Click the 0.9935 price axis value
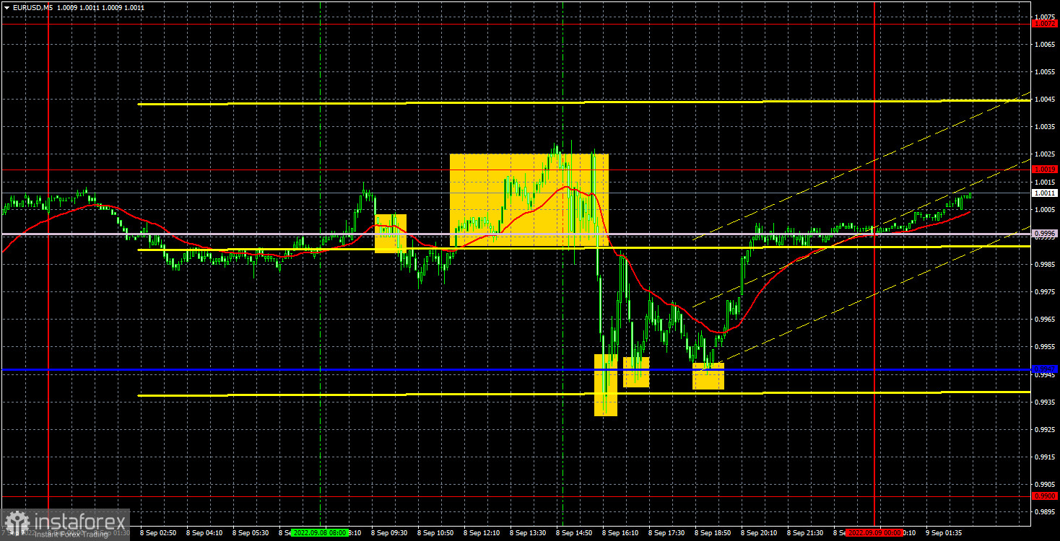This screenshot has height=541, width=1060. click(1045, 402)
